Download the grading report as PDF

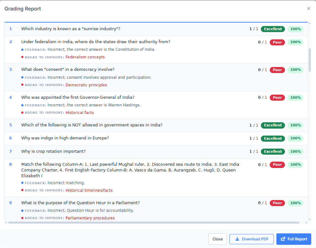(252, 239)
